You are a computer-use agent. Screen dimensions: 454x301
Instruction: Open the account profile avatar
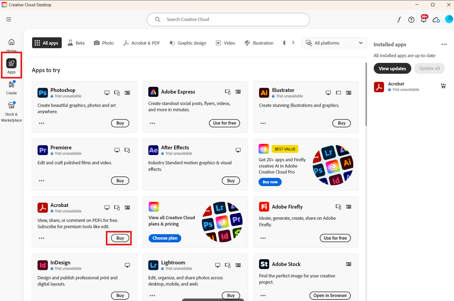pos(449,19)
